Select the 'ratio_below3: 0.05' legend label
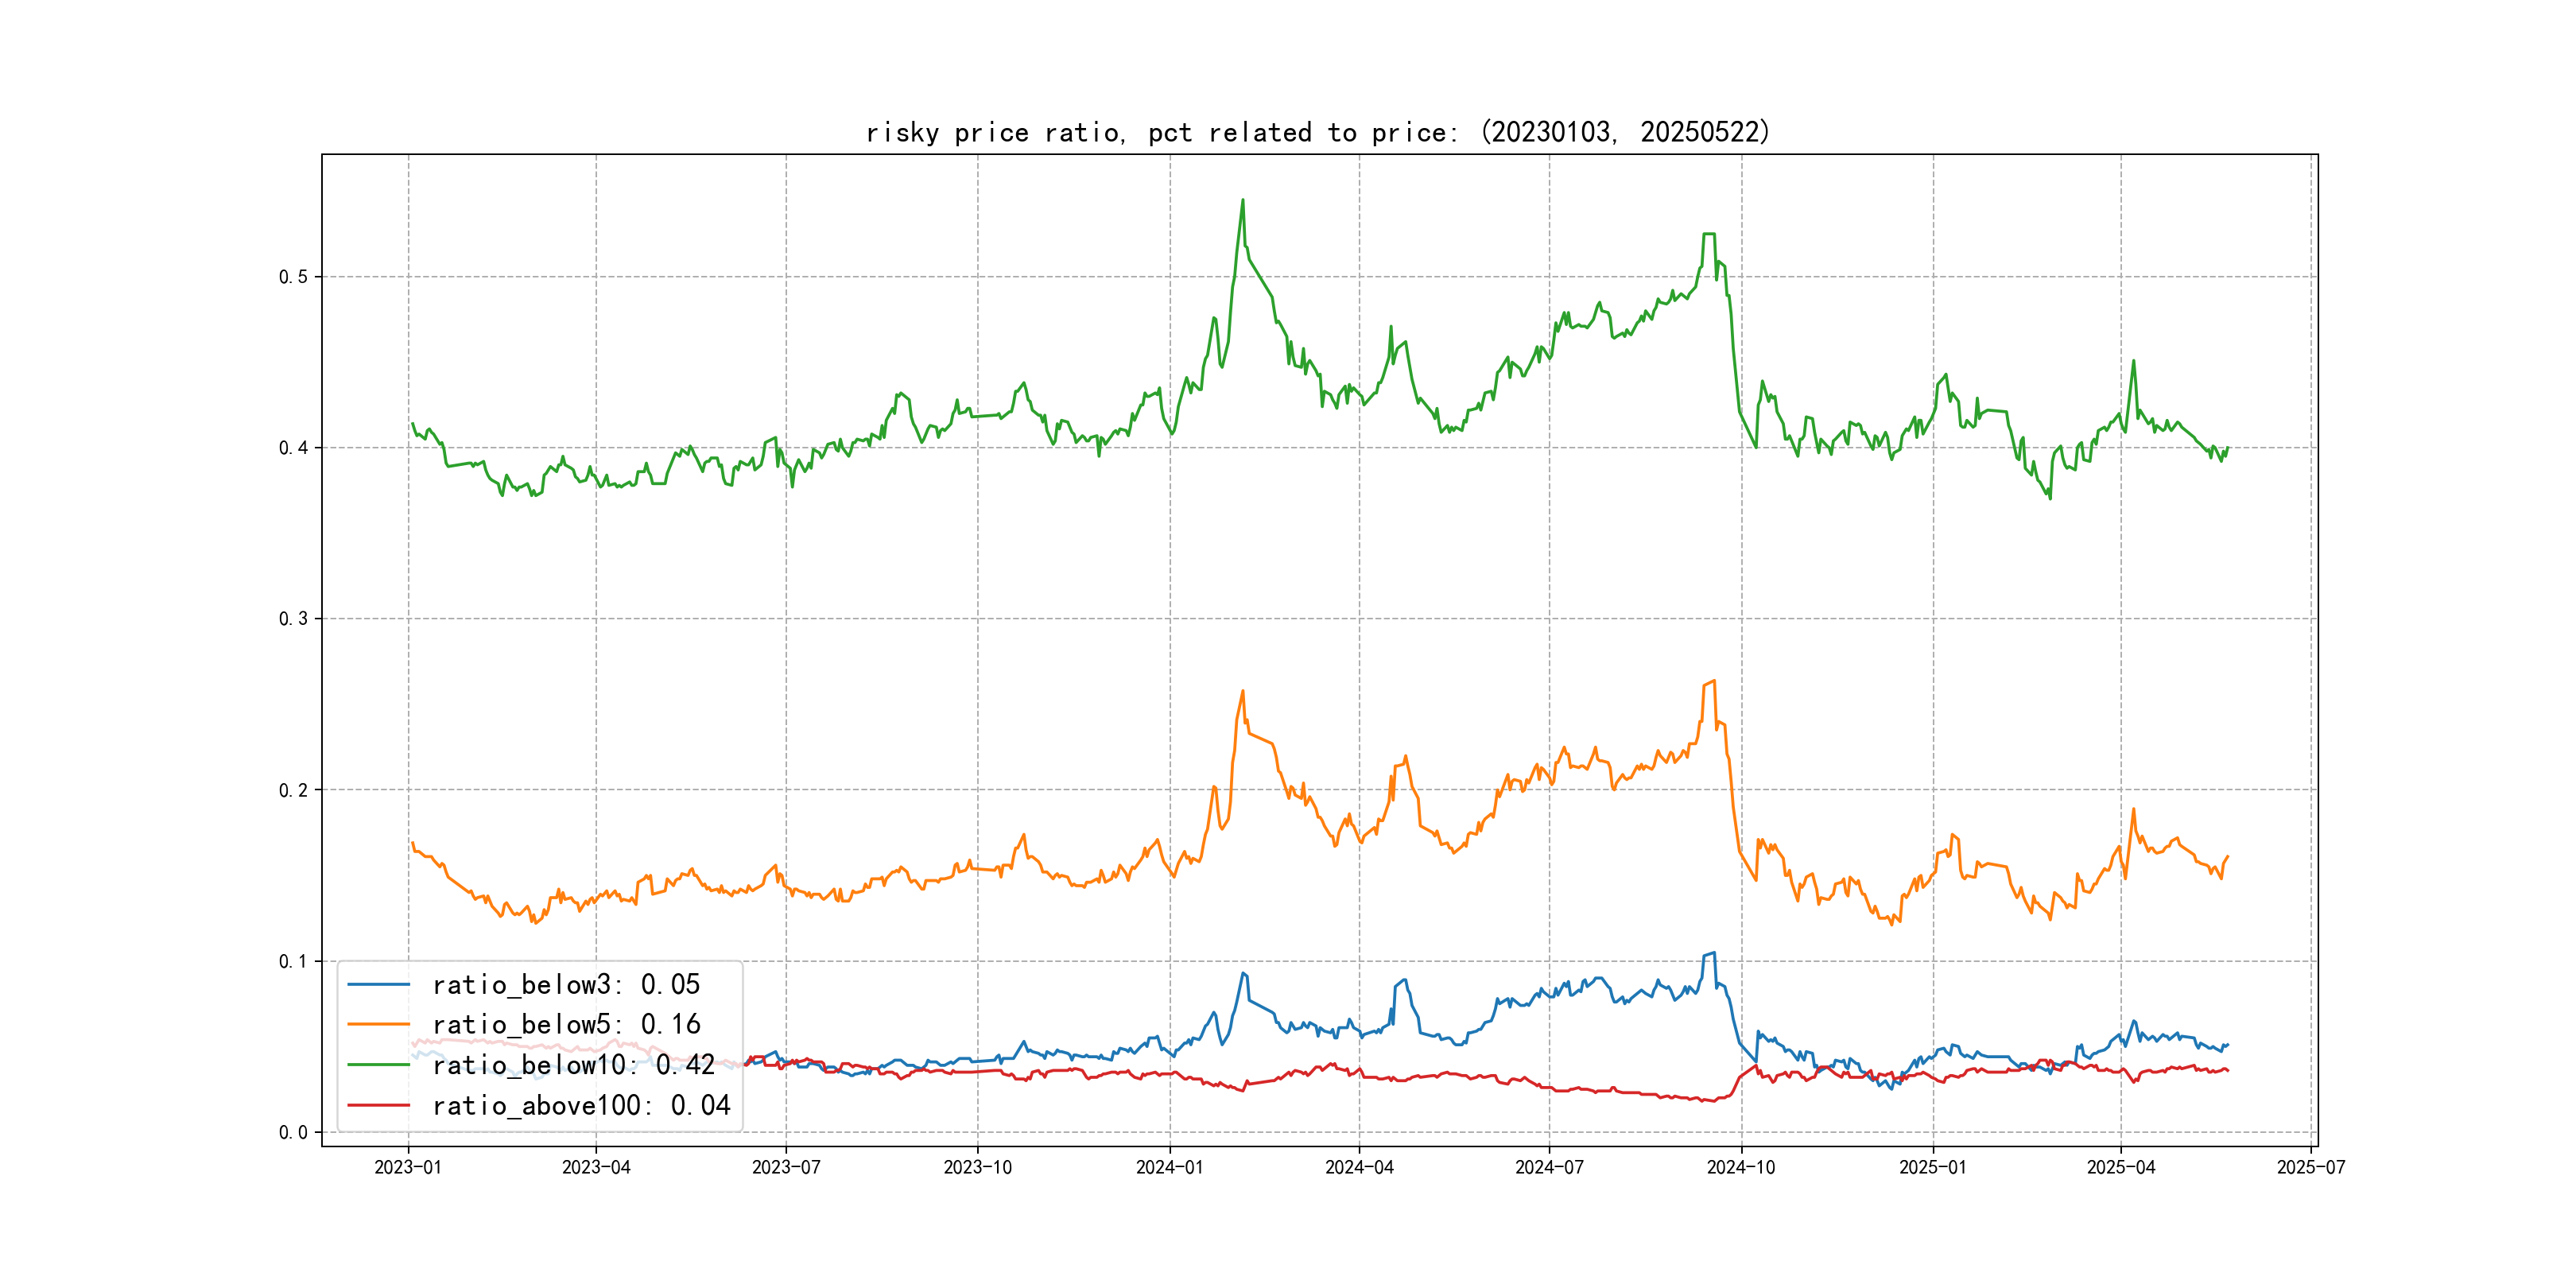The height and width of the screenshot is (1288, 2576). click(566, 985)
